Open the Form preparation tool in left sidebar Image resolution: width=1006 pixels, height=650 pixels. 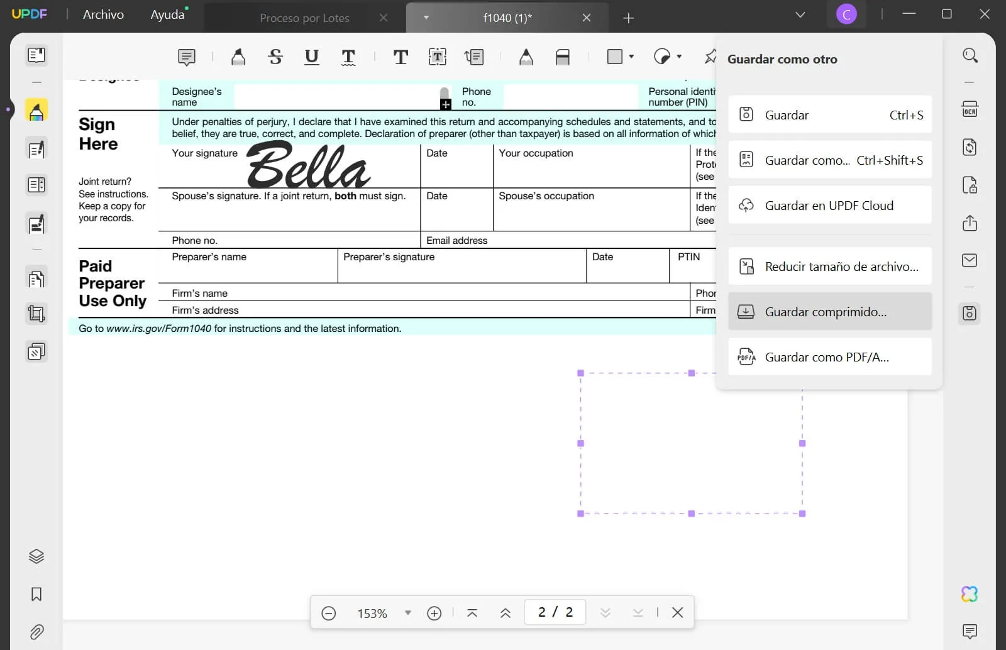point(36,185)
